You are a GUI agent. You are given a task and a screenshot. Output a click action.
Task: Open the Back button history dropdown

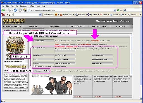point(6,10)
